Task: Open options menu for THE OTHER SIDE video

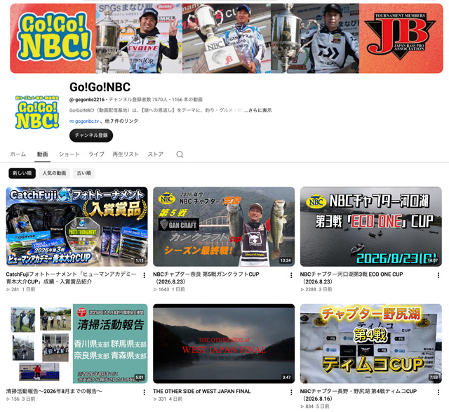Action: click(291, 392)
